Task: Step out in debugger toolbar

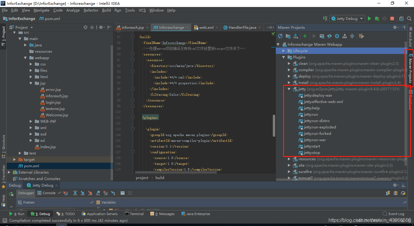Action: [98, 193]
